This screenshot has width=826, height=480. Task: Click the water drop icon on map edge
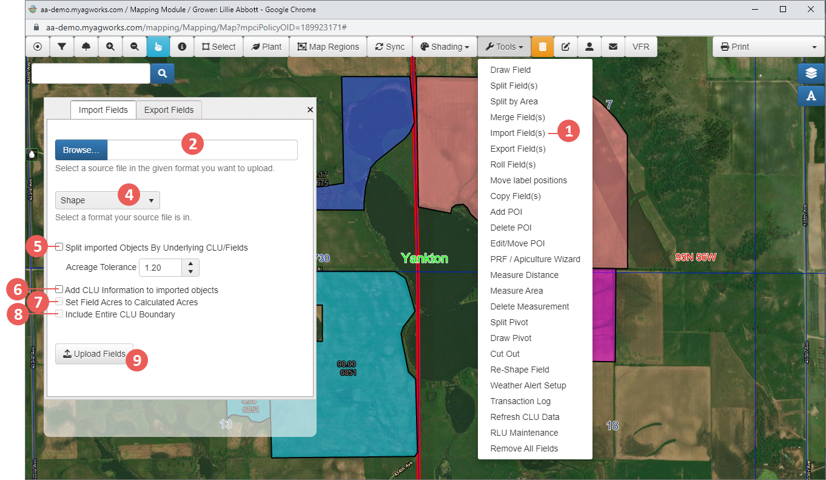(32, 155)
